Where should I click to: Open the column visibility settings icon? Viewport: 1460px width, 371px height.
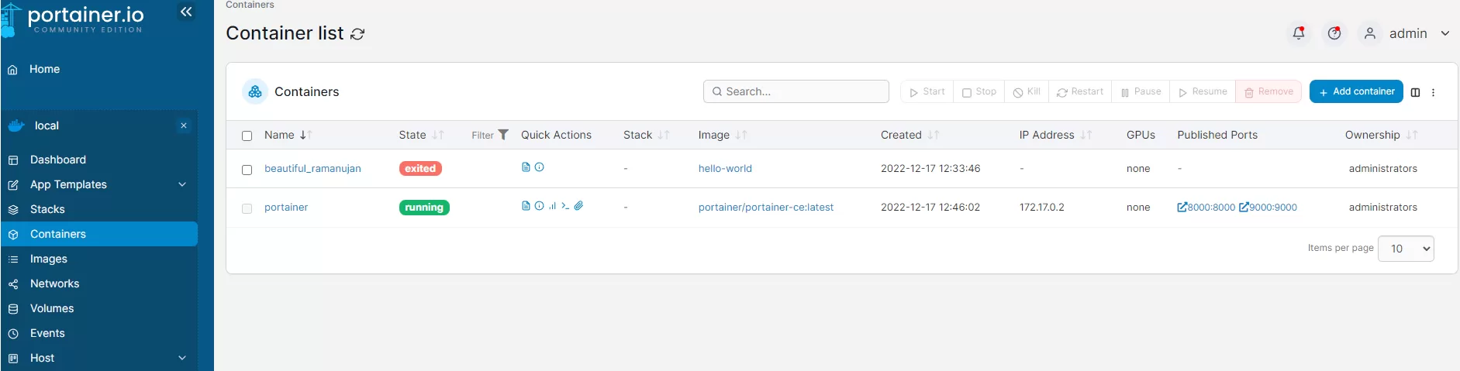(x=1415, y=92)
